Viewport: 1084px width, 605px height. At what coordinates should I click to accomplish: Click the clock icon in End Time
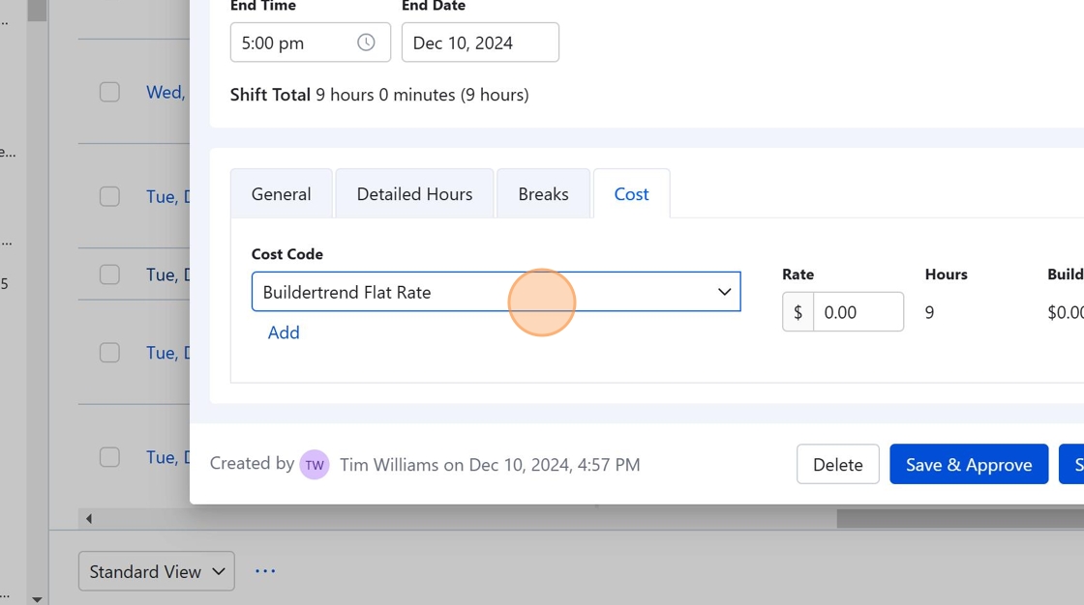click(x=366, y=43)
